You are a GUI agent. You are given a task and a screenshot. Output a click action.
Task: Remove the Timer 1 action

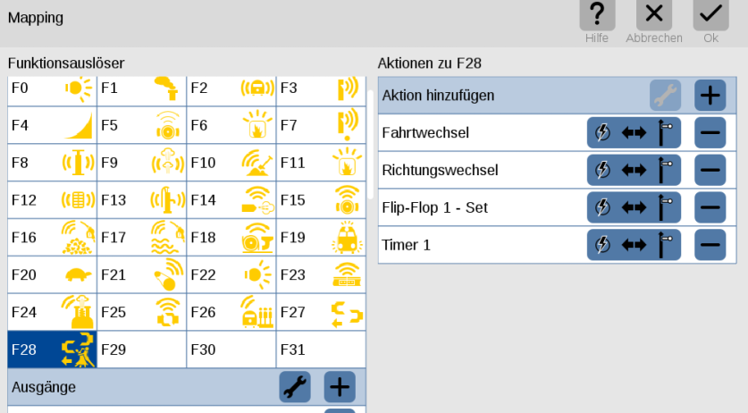click(x=710, y=245)
